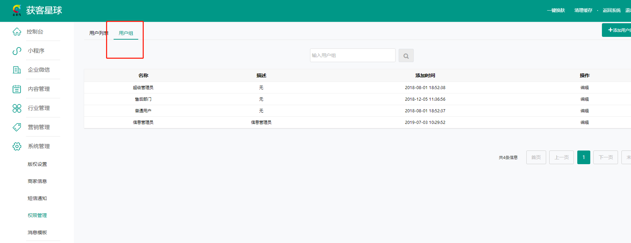Click the building icon beside 企业微信
The width and height of the screenshot is (631, 243).
point(17,70)
